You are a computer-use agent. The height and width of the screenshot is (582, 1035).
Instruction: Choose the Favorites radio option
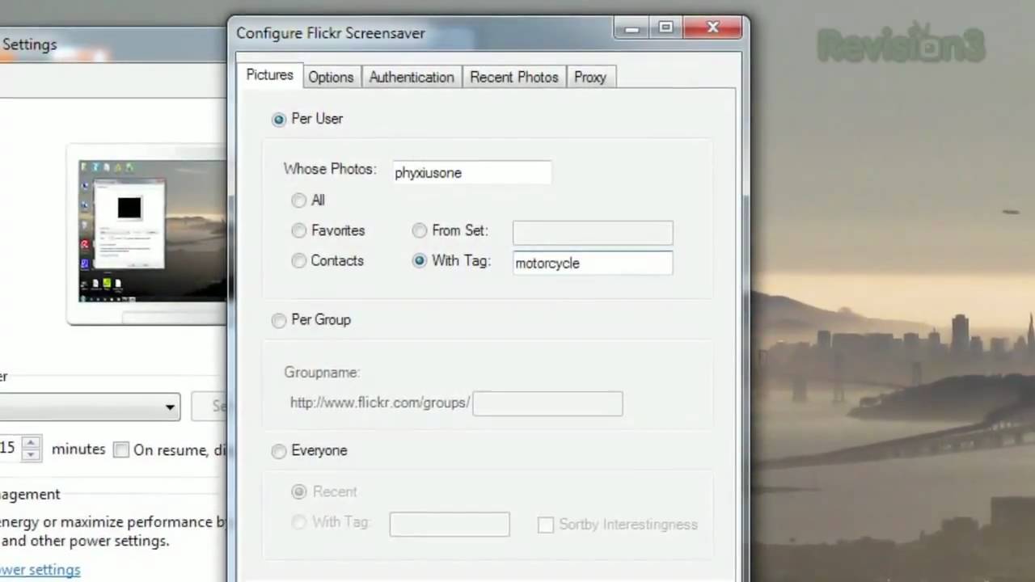point(299,231)
